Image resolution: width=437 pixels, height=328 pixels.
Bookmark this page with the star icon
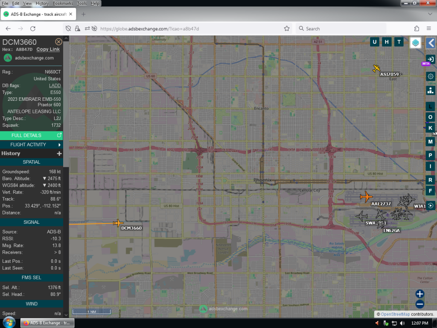point(286,29)
